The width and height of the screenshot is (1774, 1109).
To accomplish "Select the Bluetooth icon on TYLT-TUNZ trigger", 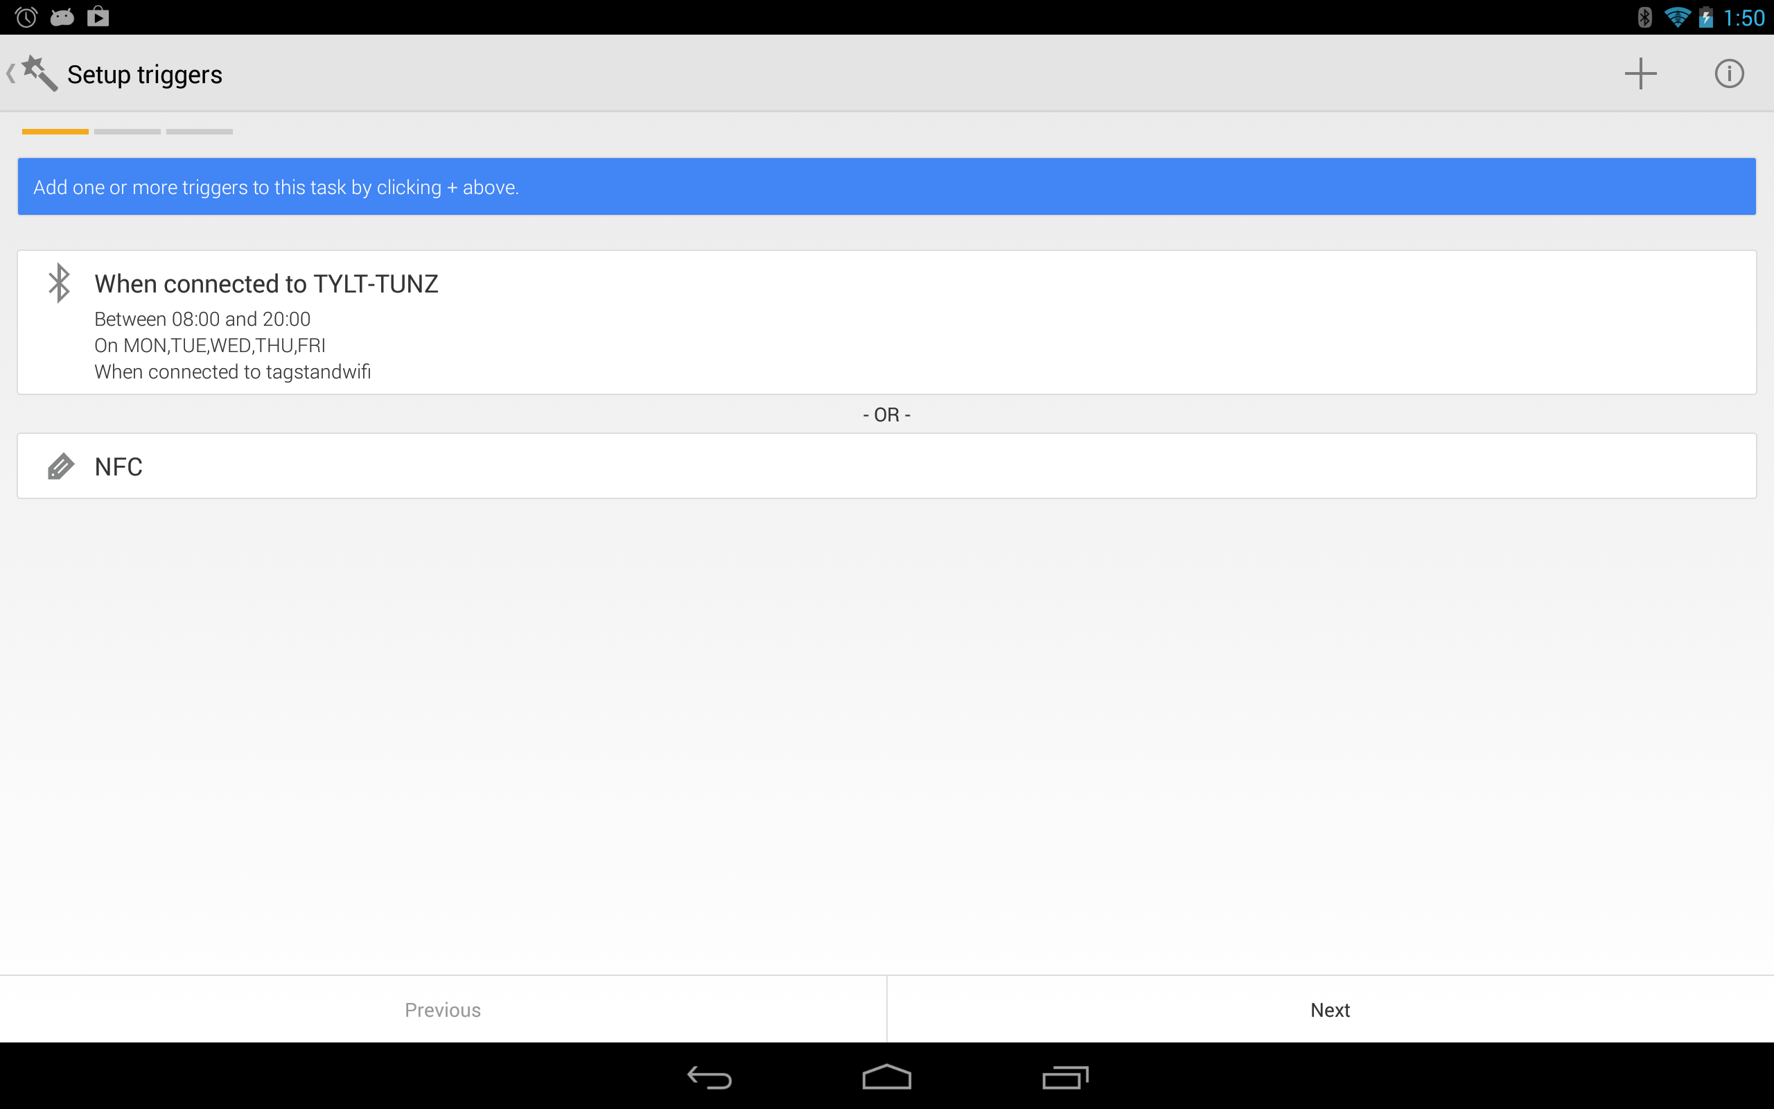I will (60, 283).
